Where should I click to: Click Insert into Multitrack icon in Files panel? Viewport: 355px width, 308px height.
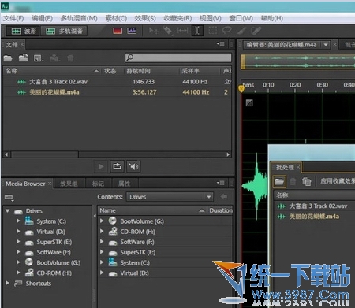(x=54, y=58)
